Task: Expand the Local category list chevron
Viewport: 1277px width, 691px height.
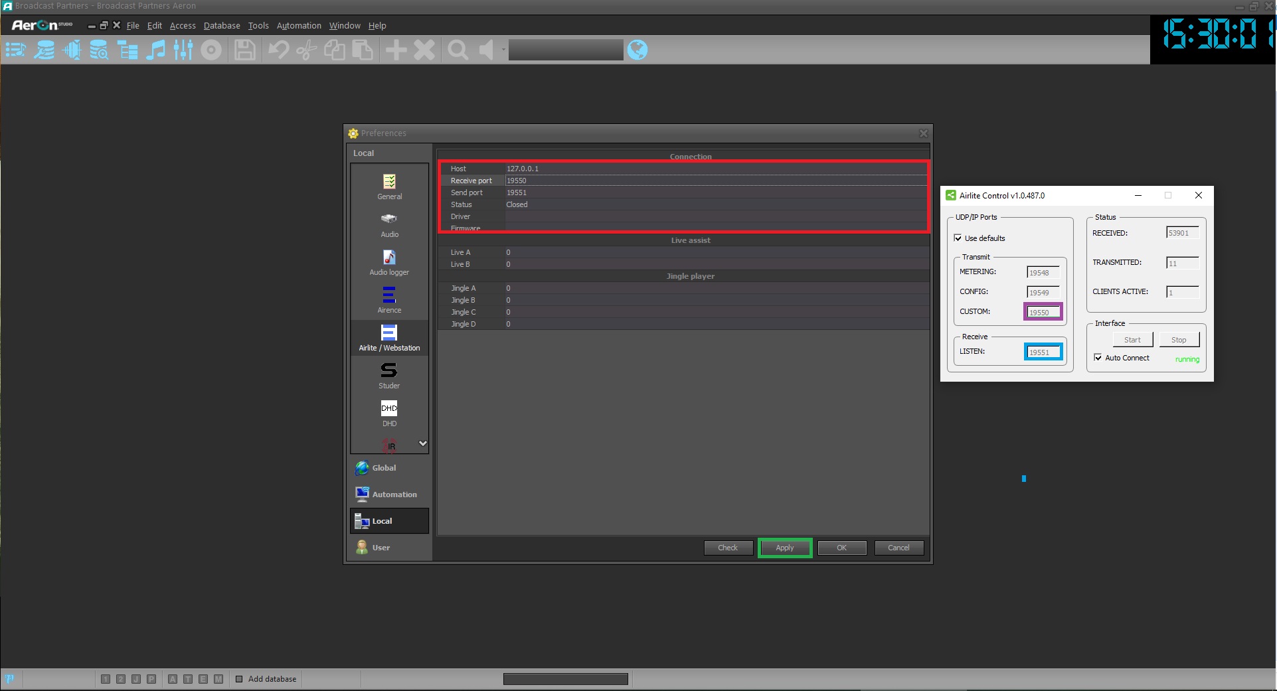Action: [x=422, y=443]
